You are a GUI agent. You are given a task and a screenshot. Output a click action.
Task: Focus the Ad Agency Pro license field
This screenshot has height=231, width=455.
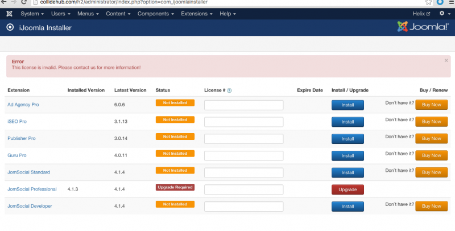tap(244, 105)
